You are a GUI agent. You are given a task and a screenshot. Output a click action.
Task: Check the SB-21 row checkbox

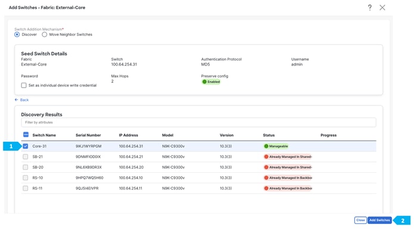26,157
